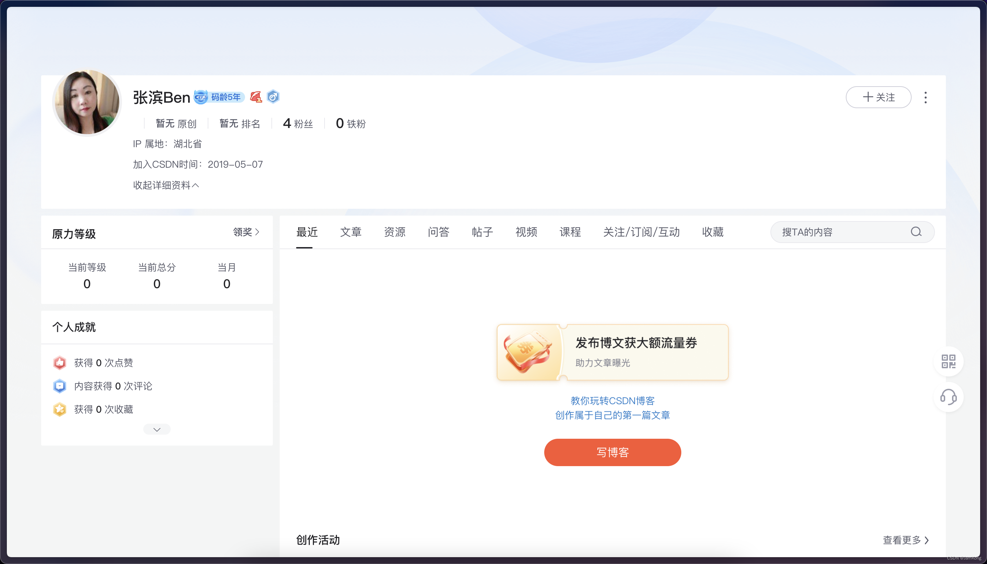This screenshot has width=987, height=564.
Task: Expand the 个人成就 list with down chevron
Action: point(157,429)
